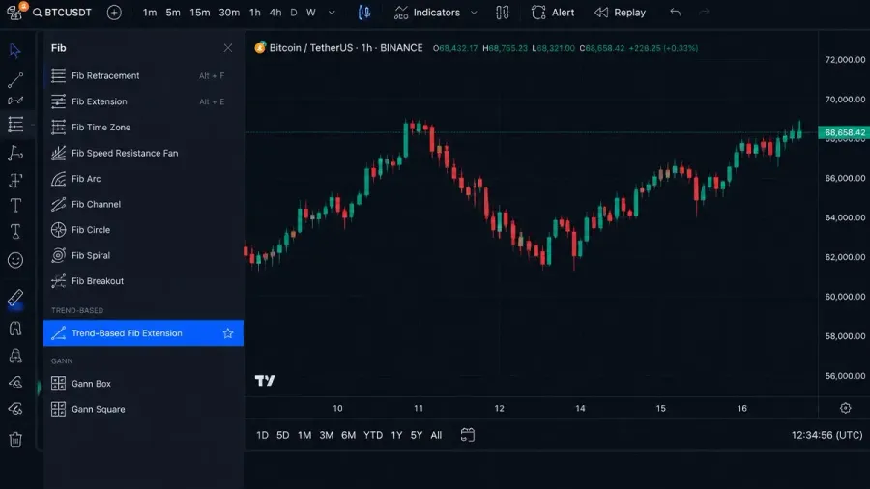Close the Fib tools panel

click(228, 48)
